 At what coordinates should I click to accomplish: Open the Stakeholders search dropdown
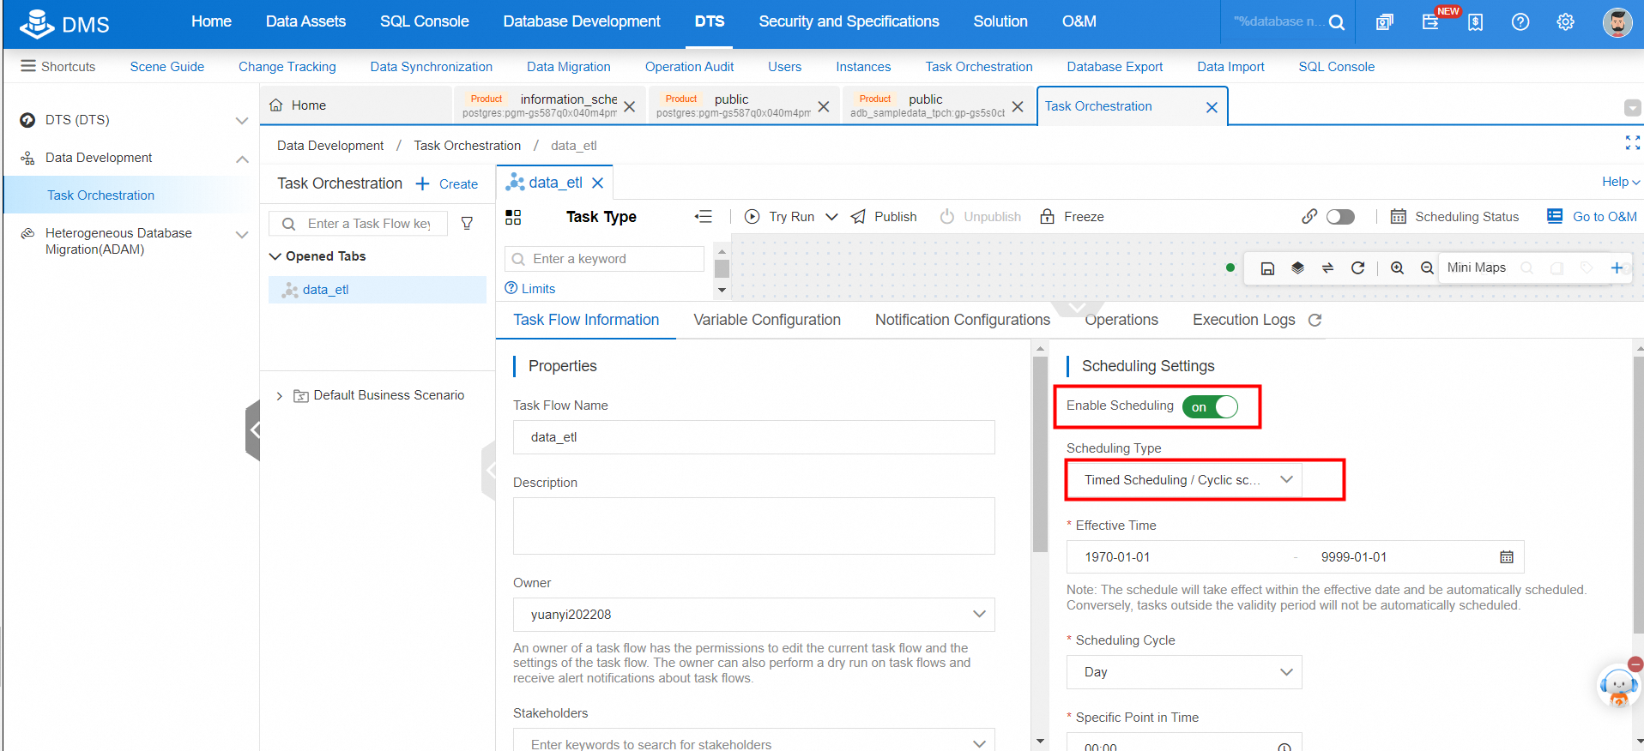coord(754,742)
